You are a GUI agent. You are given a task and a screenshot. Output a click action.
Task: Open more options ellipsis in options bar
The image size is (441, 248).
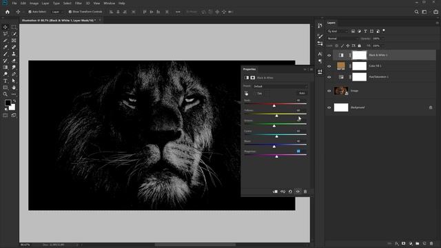point(178,12)
